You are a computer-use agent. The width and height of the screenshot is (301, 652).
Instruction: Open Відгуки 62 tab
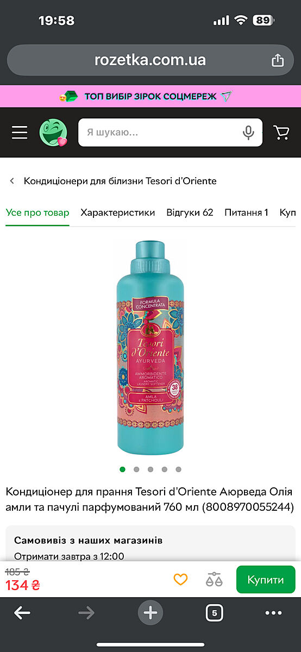coord(190,212)
